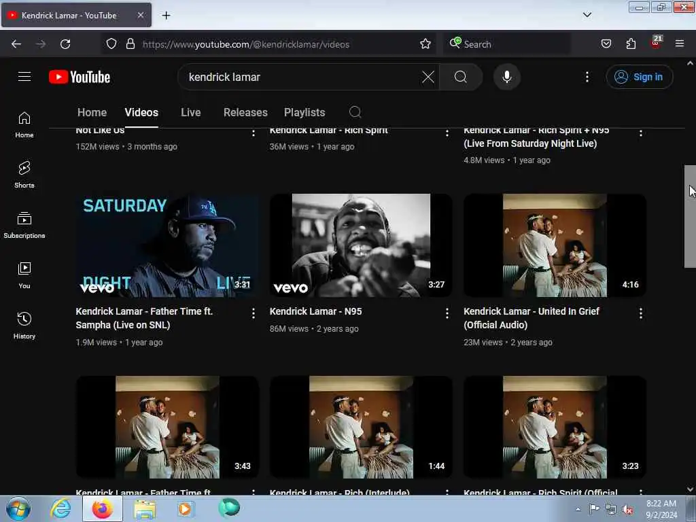Viewport: 696px width, 522px height.
Task: Open Firefox extensions puzzle icon
Action: click(x=631, y=43)
